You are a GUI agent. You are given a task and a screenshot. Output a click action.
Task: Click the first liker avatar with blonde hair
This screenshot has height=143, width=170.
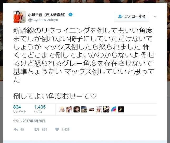pyautogui.click(x=62, y=109)
